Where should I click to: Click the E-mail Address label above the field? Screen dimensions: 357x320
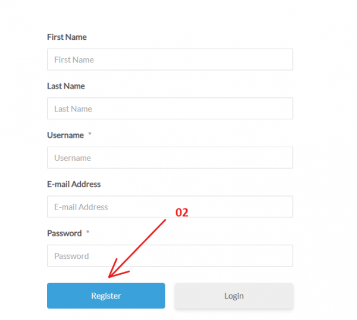[74, 184]
